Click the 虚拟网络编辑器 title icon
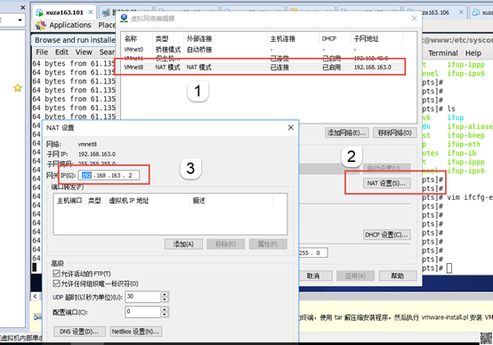 click(x=125, y=18)
